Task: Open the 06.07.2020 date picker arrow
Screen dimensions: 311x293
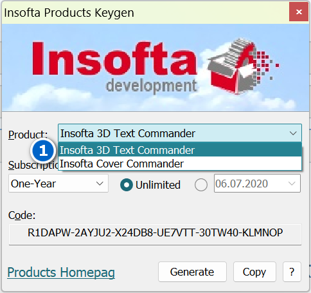Action: click(292, 184)
